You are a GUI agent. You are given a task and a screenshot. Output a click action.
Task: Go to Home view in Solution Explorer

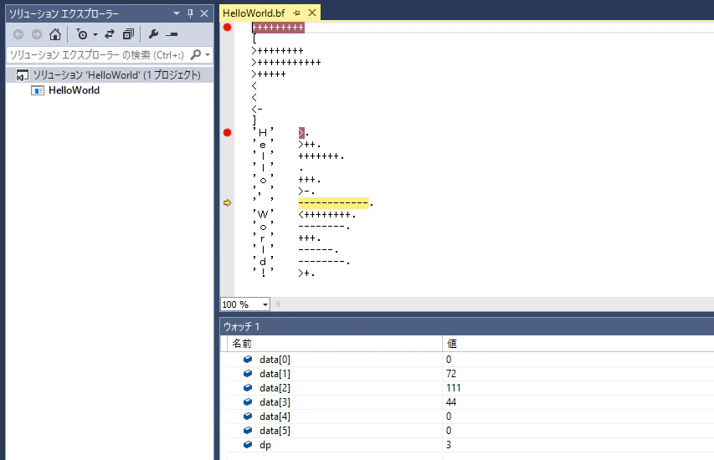55,34
